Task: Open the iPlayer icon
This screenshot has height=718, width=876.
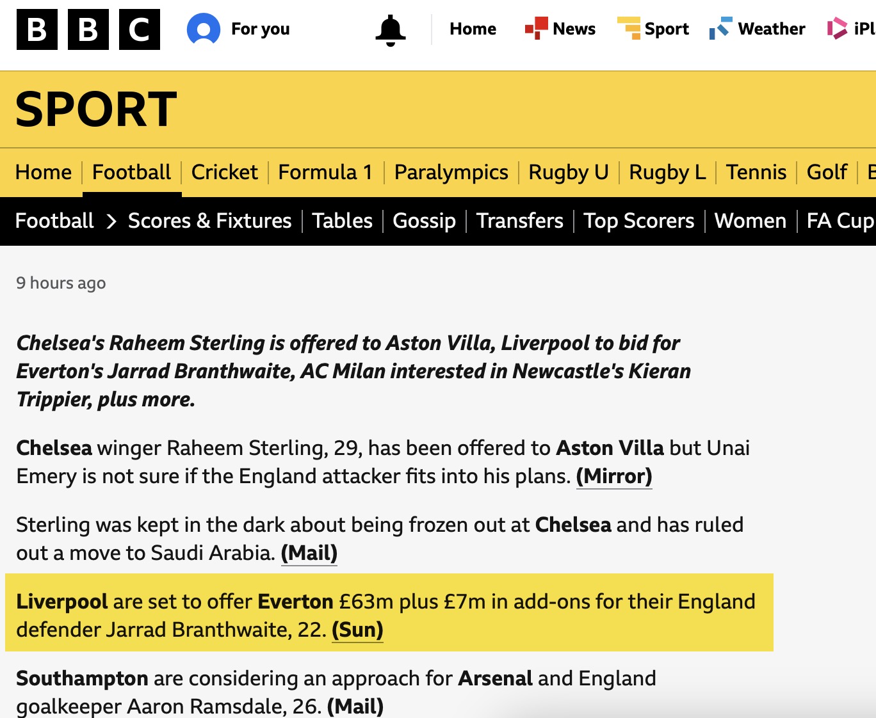Action: [837, 28]
